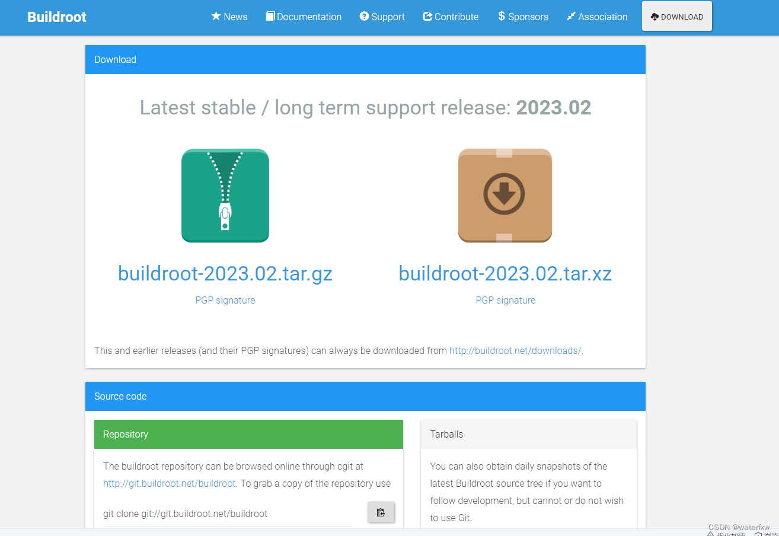
Task: Click the git clone command text
Action: click(185, 513)
